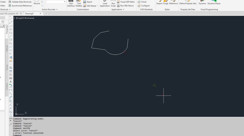This screenshot has width=244, height=136.
Task: Click Load Application
Action: 105,3
